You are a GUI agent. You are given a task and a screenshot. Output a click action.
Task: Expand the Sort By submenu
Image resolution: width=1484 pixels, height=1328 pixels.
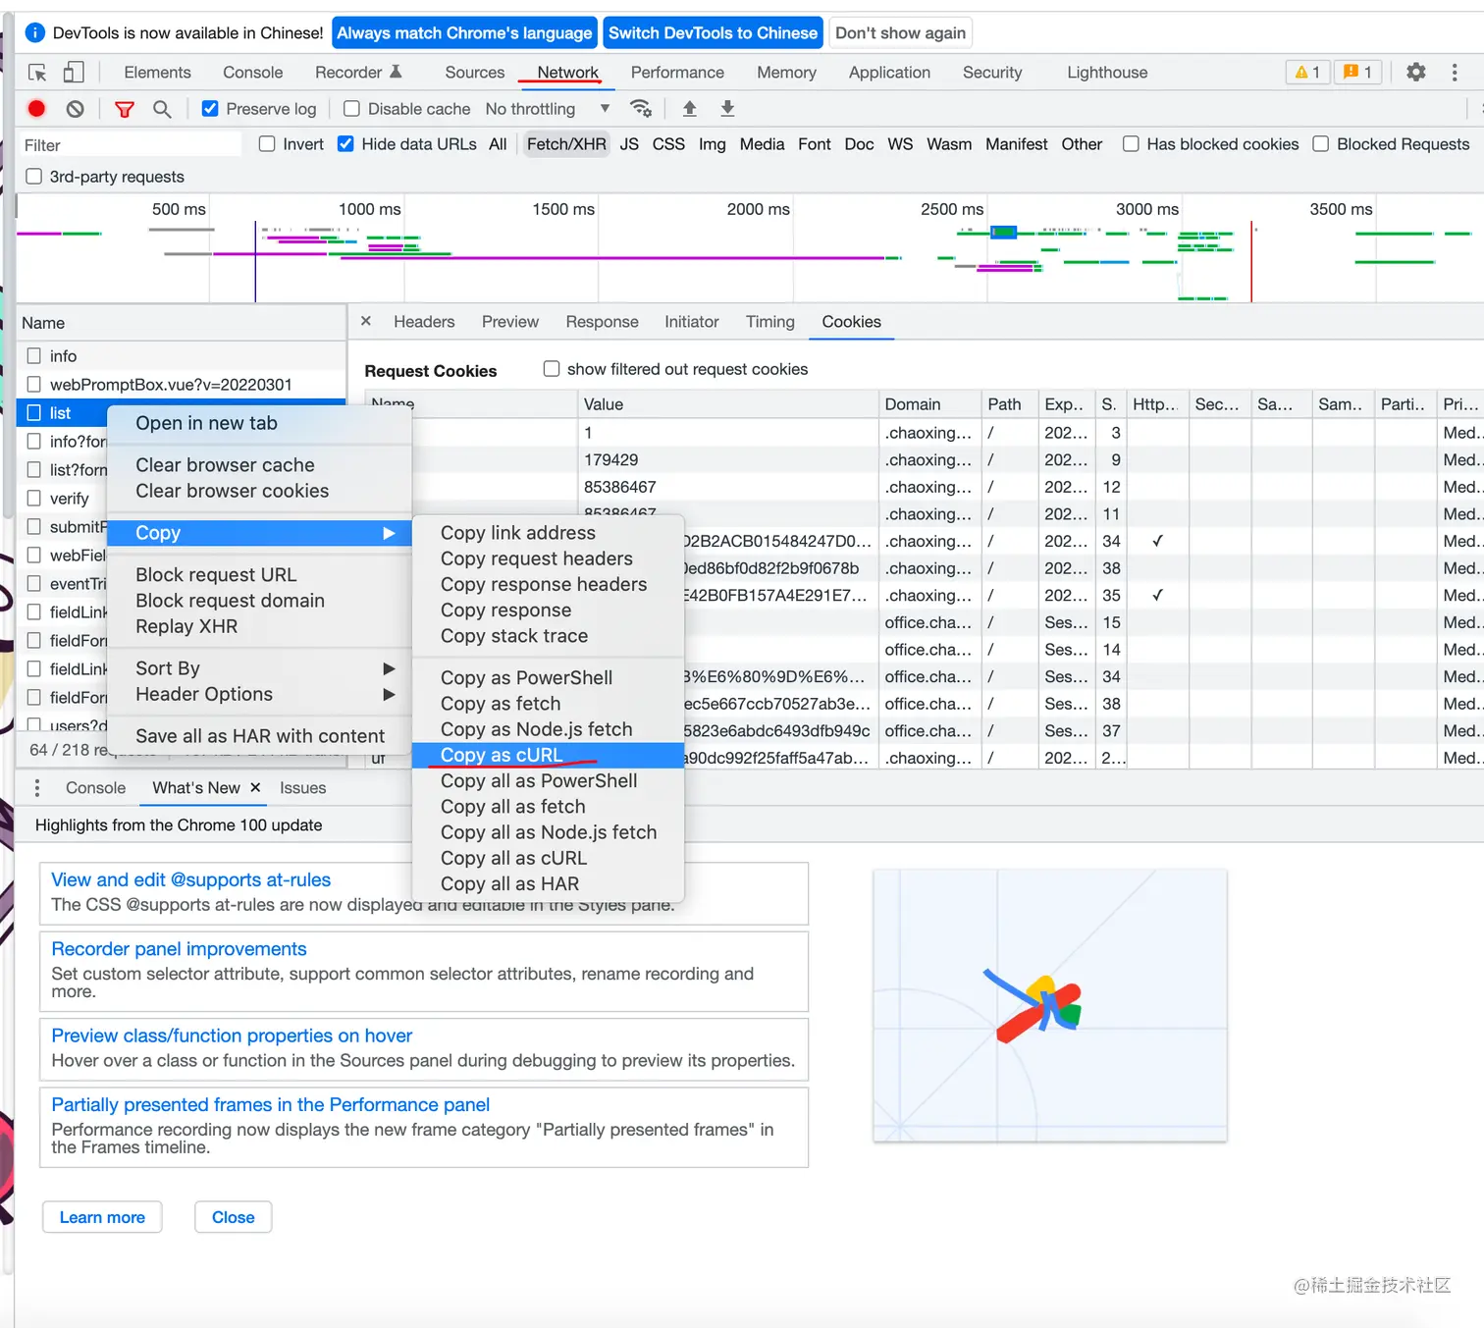pos(259,668)
